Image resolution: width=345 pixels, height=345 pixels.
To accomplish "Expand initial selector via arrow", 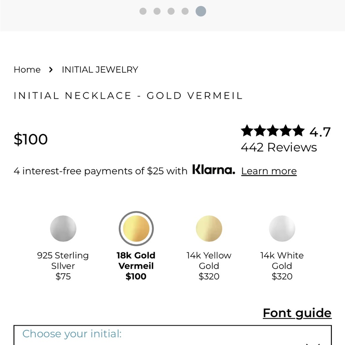I will click(313, 344).
